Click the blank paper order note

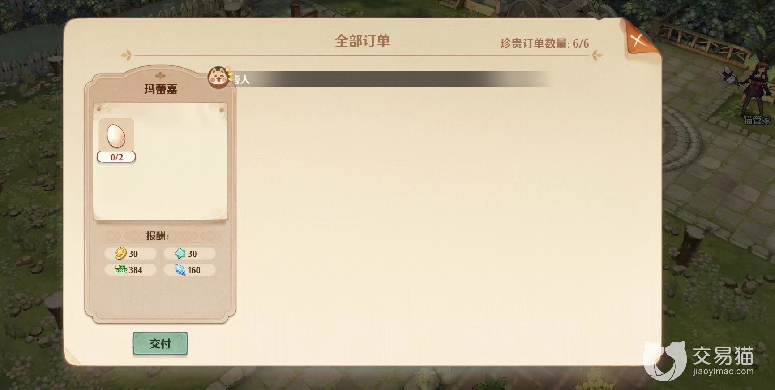[x=160, y=161]
